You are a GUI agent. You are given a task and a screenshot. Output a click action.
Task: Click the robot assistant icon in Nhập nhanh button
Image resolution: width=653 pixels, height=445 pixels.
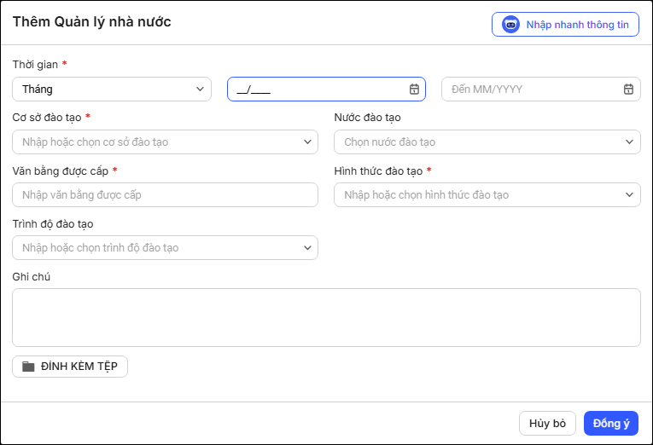click(510, 25)
